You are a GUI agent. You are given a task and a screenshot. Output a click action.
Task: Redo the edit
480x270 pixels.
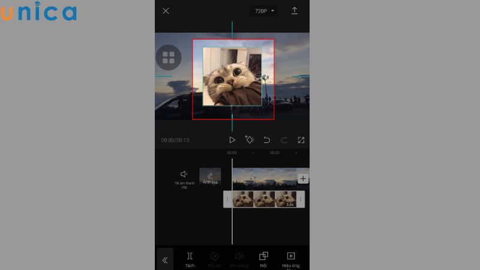(x=284, y=140)
